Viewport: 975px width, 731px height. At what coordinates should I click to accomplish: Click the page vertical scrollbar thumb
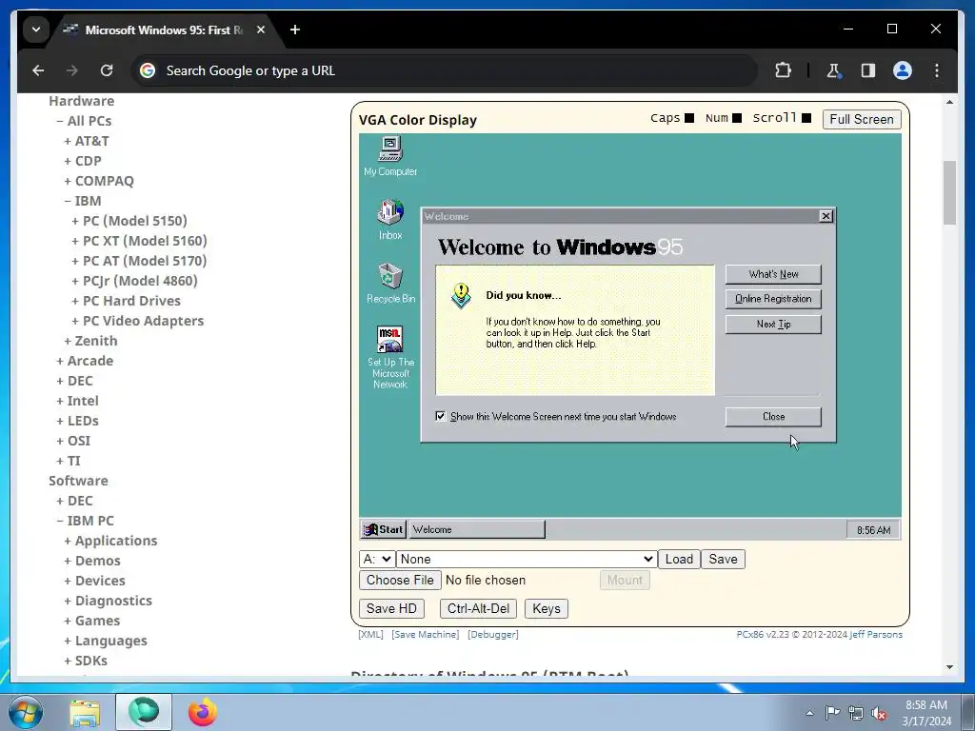(949, 192)
